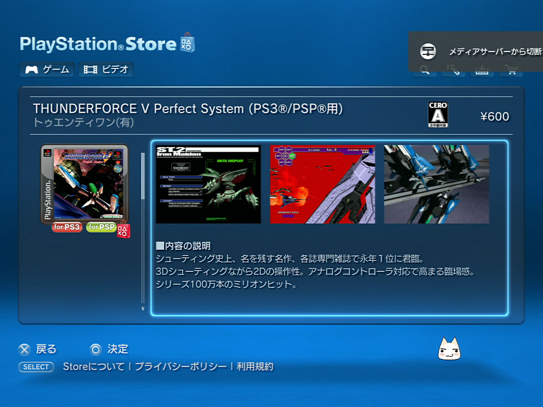Click the PlayStation Store bag logo
The image size is (543, 407).
coord(187,43)
